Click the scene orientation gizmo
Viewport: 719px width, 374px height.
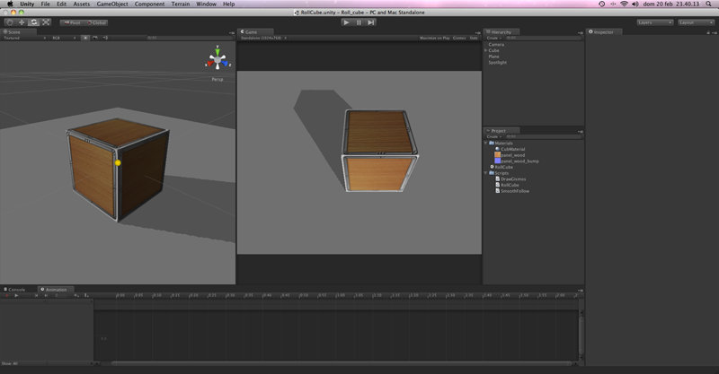point(217,61)
